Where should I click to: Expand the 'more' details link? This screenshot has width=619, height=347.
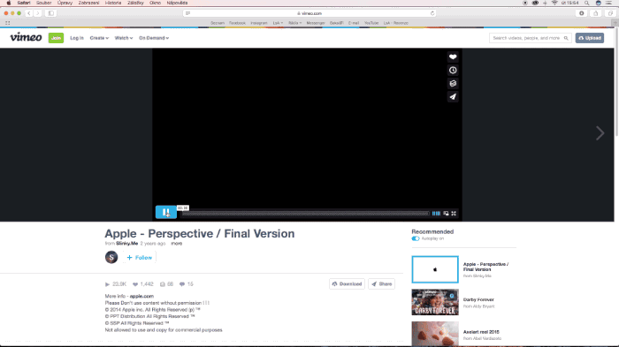(177, 244)
